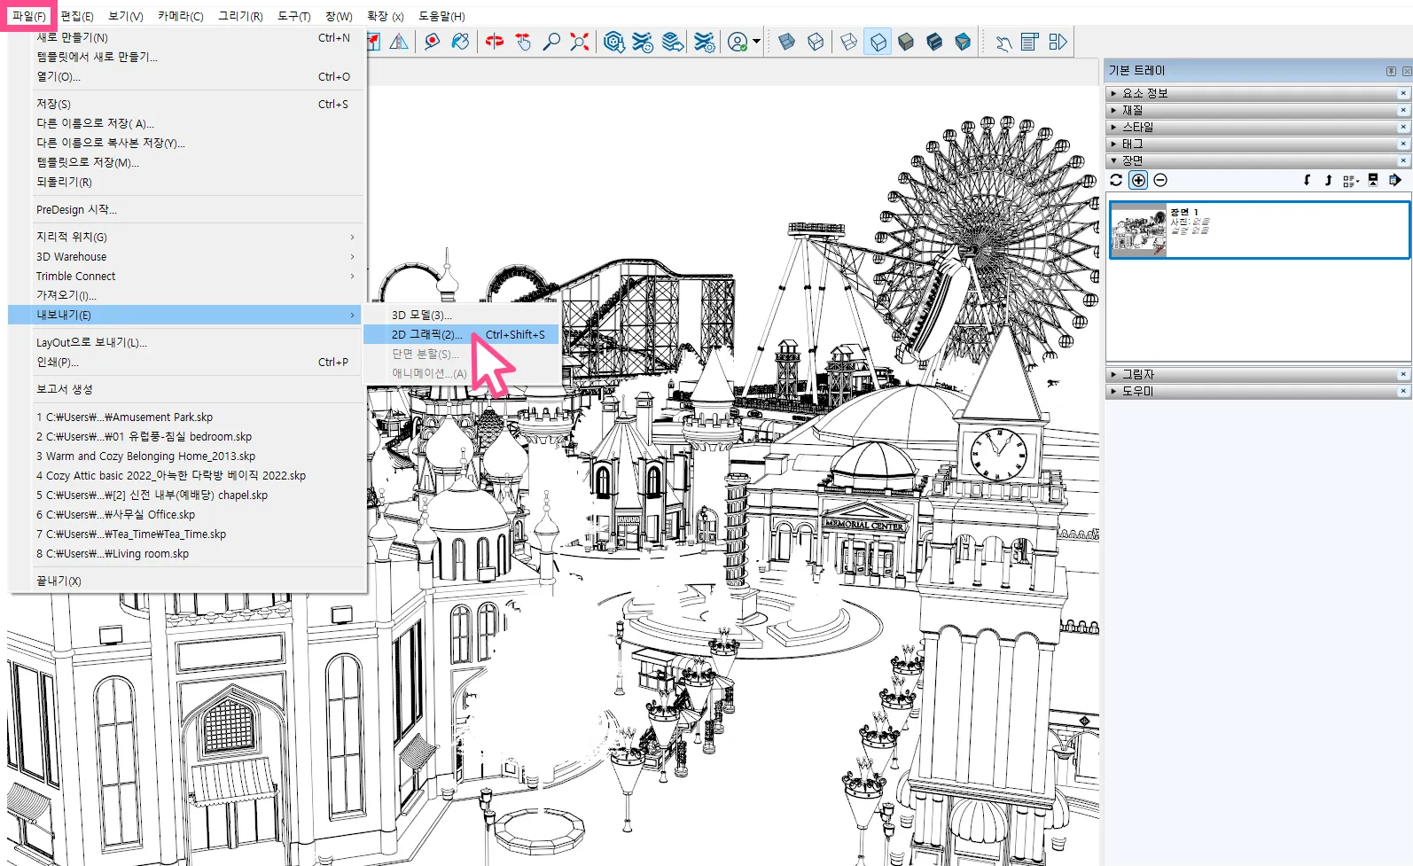Collapse the 장면 panel
Image resolution: width=1413 pixels, height=866 pixels.
tap(1132, 160)
